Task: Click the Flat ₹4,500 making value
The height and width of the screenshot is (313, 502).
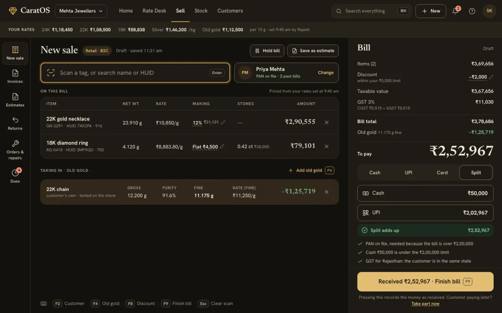Action: [205, 147]
